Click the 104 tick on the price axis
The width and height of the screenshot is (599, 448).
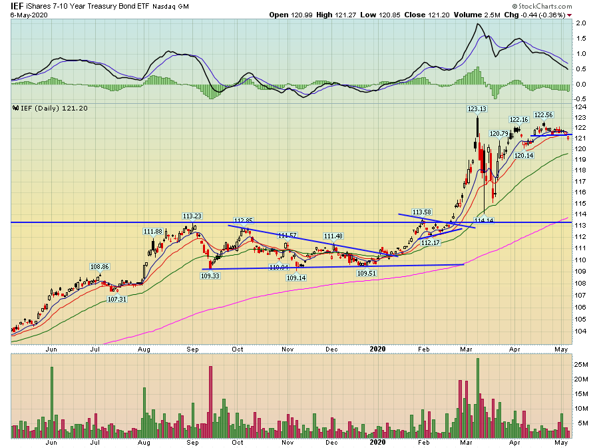(x=580, y=331)
